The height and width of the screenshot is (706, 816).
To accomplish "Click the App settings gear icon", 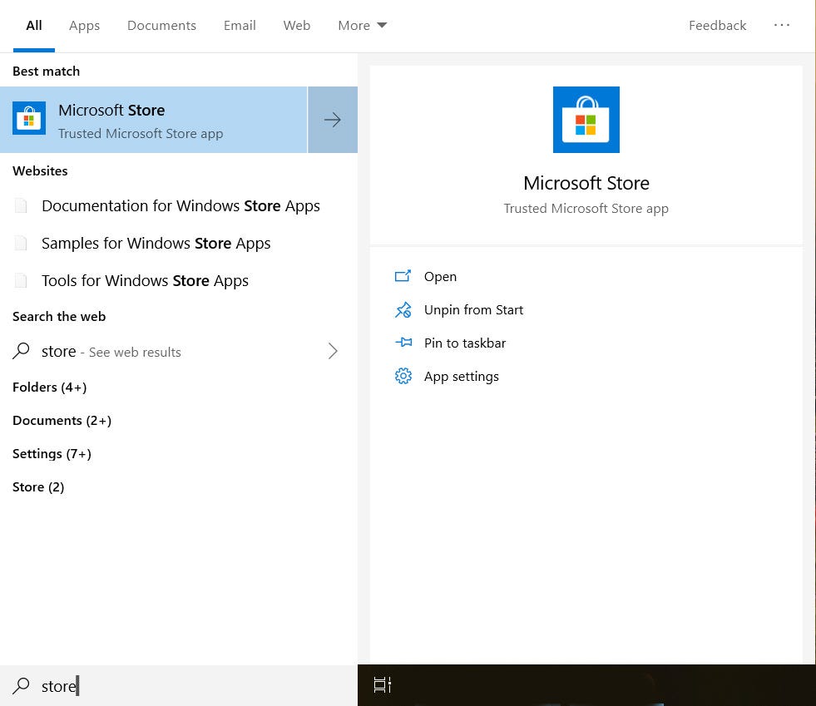I will tap(403, 376).
